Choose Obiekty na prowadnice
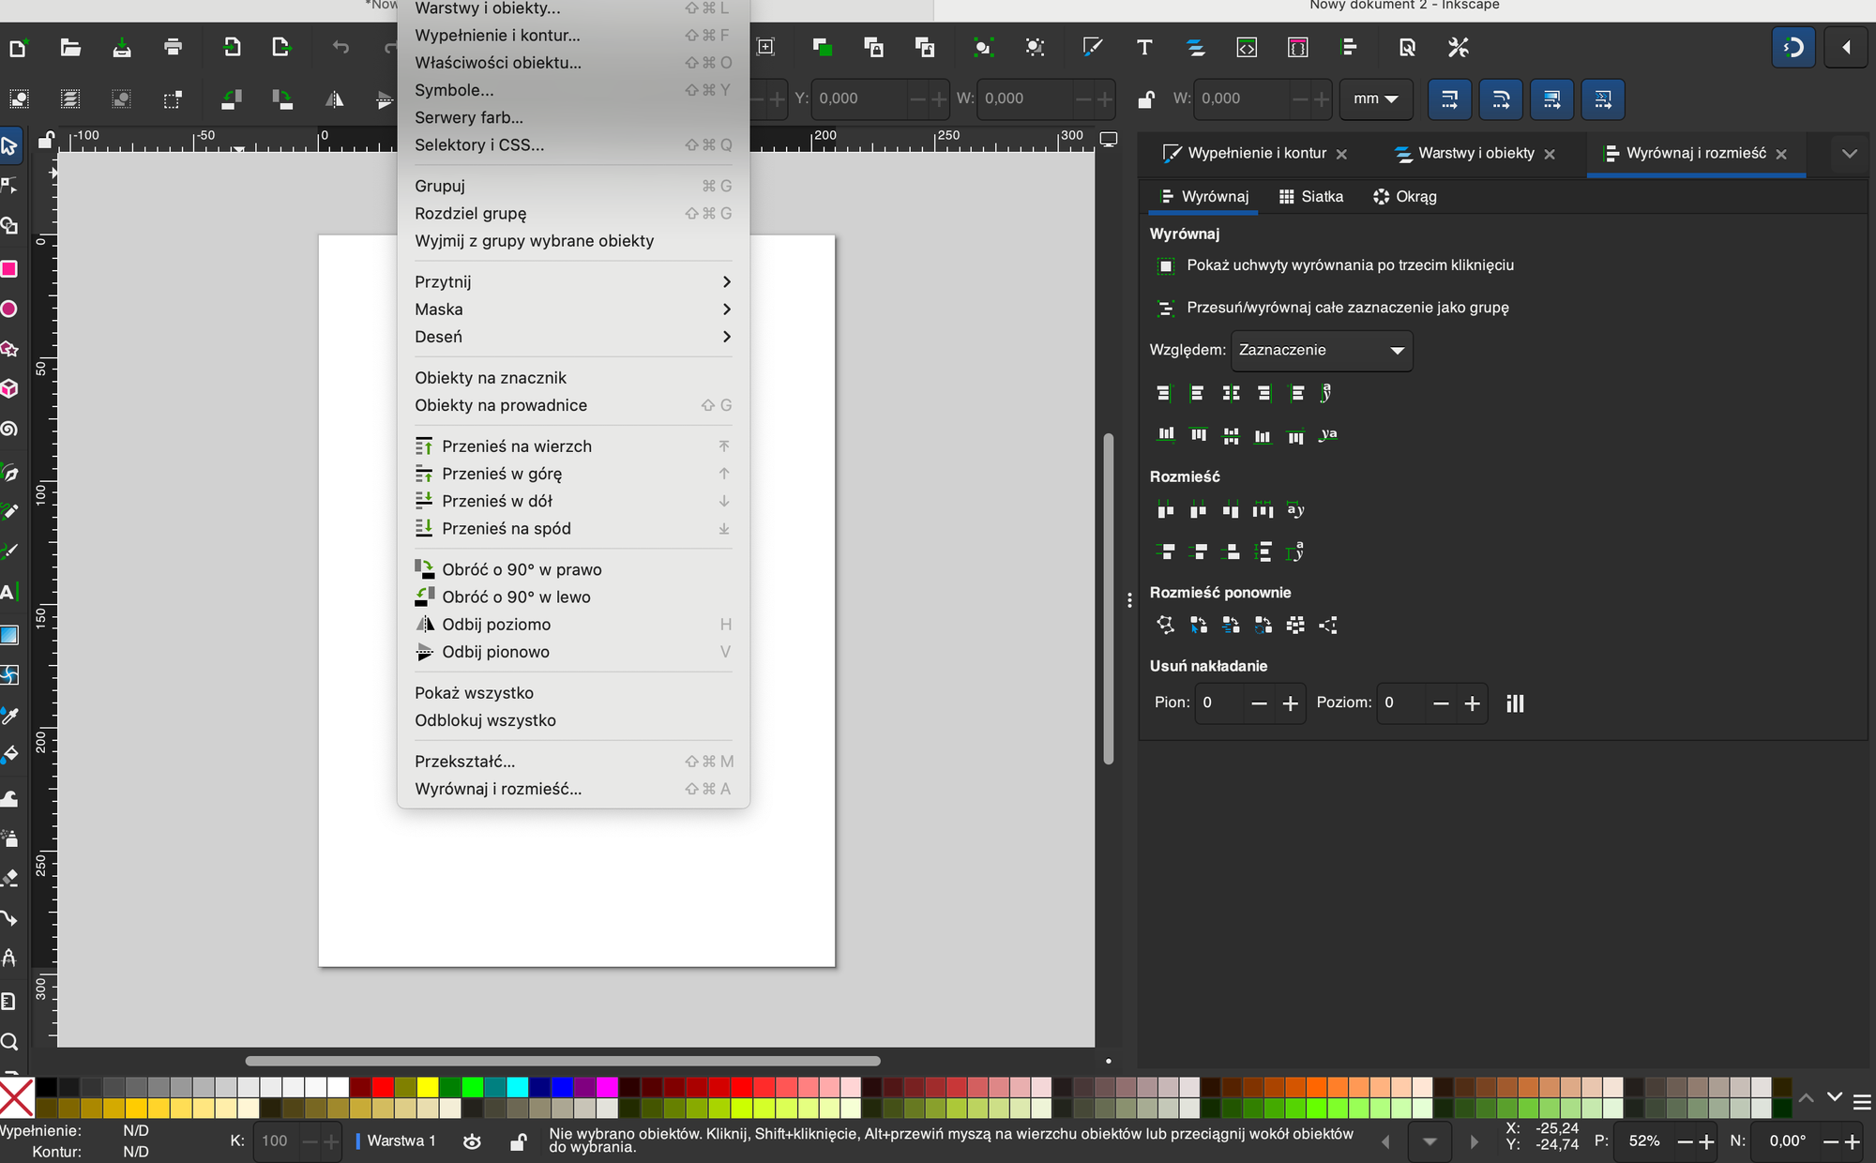Viewport: 1876px width, 1163px height. tap(573, 405)
